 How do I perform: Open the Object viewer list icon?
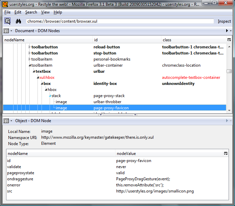6,121
